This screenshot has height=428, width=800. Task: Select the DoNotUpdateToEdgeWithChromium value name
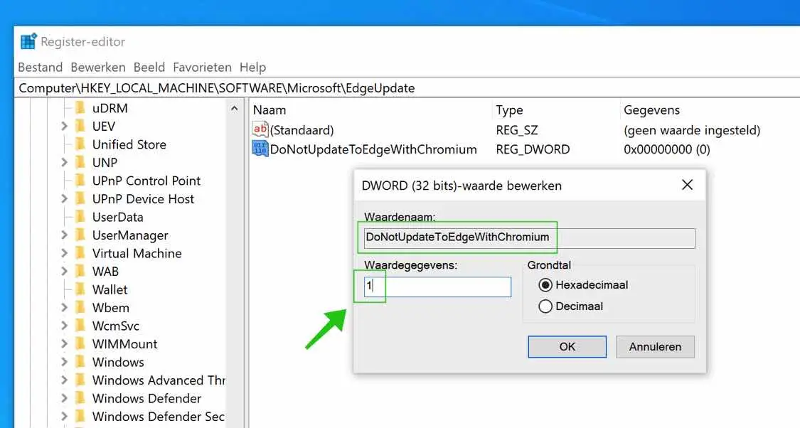tap(373, 149)
